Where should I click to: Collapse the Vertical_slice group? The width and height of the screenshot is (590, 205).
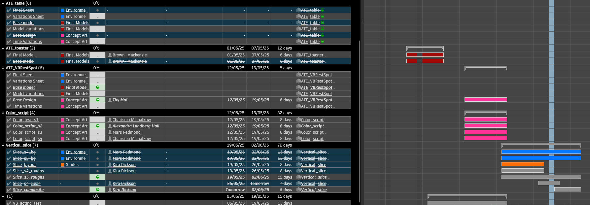3,145
